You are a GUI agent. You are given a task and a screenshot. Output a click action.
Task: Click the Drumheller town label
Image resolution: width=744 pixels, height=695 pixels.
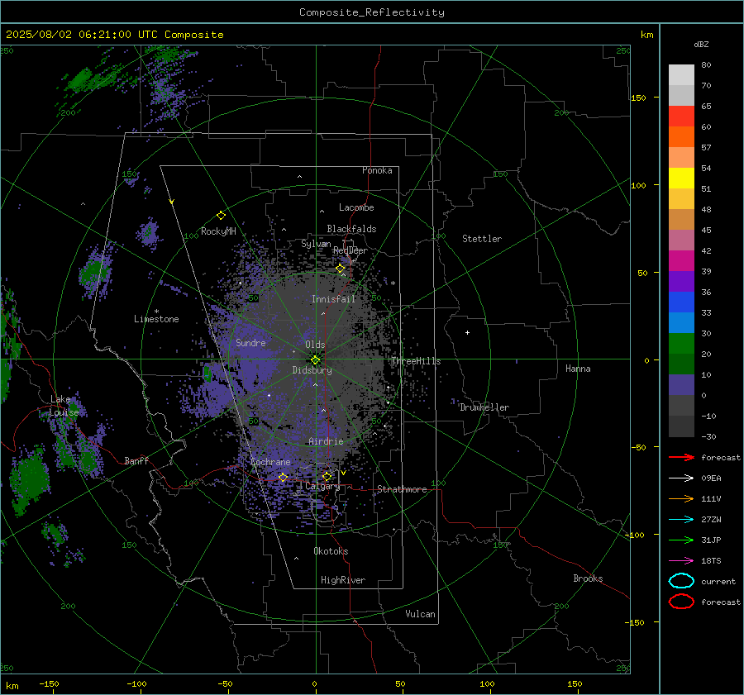click(484, 407)
